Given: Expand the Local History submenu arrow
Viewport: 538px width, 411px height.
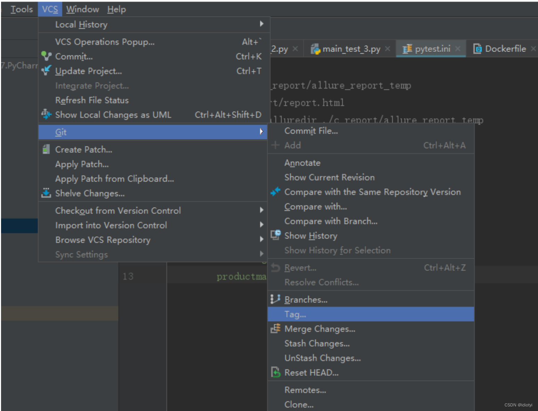Looking at the screenshot, I should pyautogui.click(x=262, y=24).
